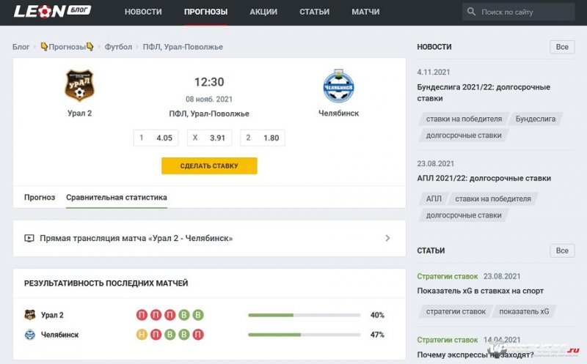
Task: Go to ПФЛ, Урал-Поволжье breadcrumb
Action: [x=183, y=47]
